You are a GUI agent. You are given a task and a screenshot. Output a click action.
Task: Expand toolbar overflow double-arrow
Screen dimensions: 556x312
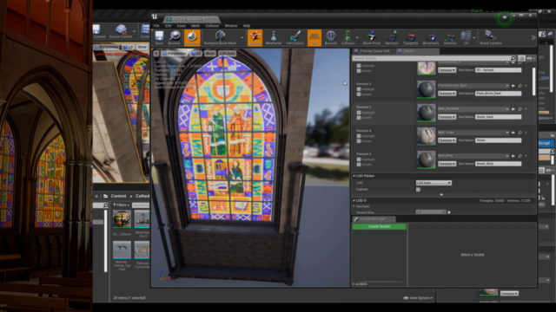coord(533,37)
